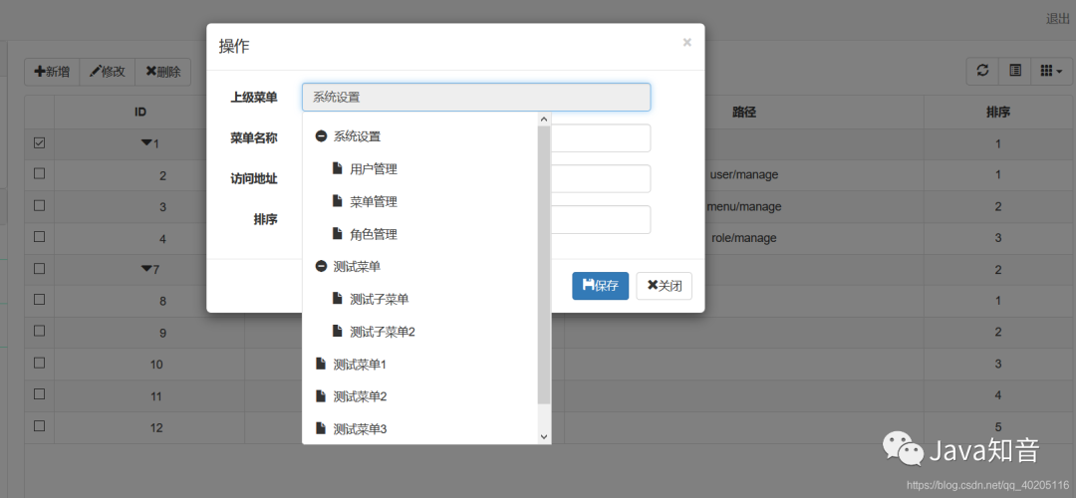This screenshot has height=498, width=1076.
Task: Click the file icon beside 测试菜单1
Action: point(321,364)
